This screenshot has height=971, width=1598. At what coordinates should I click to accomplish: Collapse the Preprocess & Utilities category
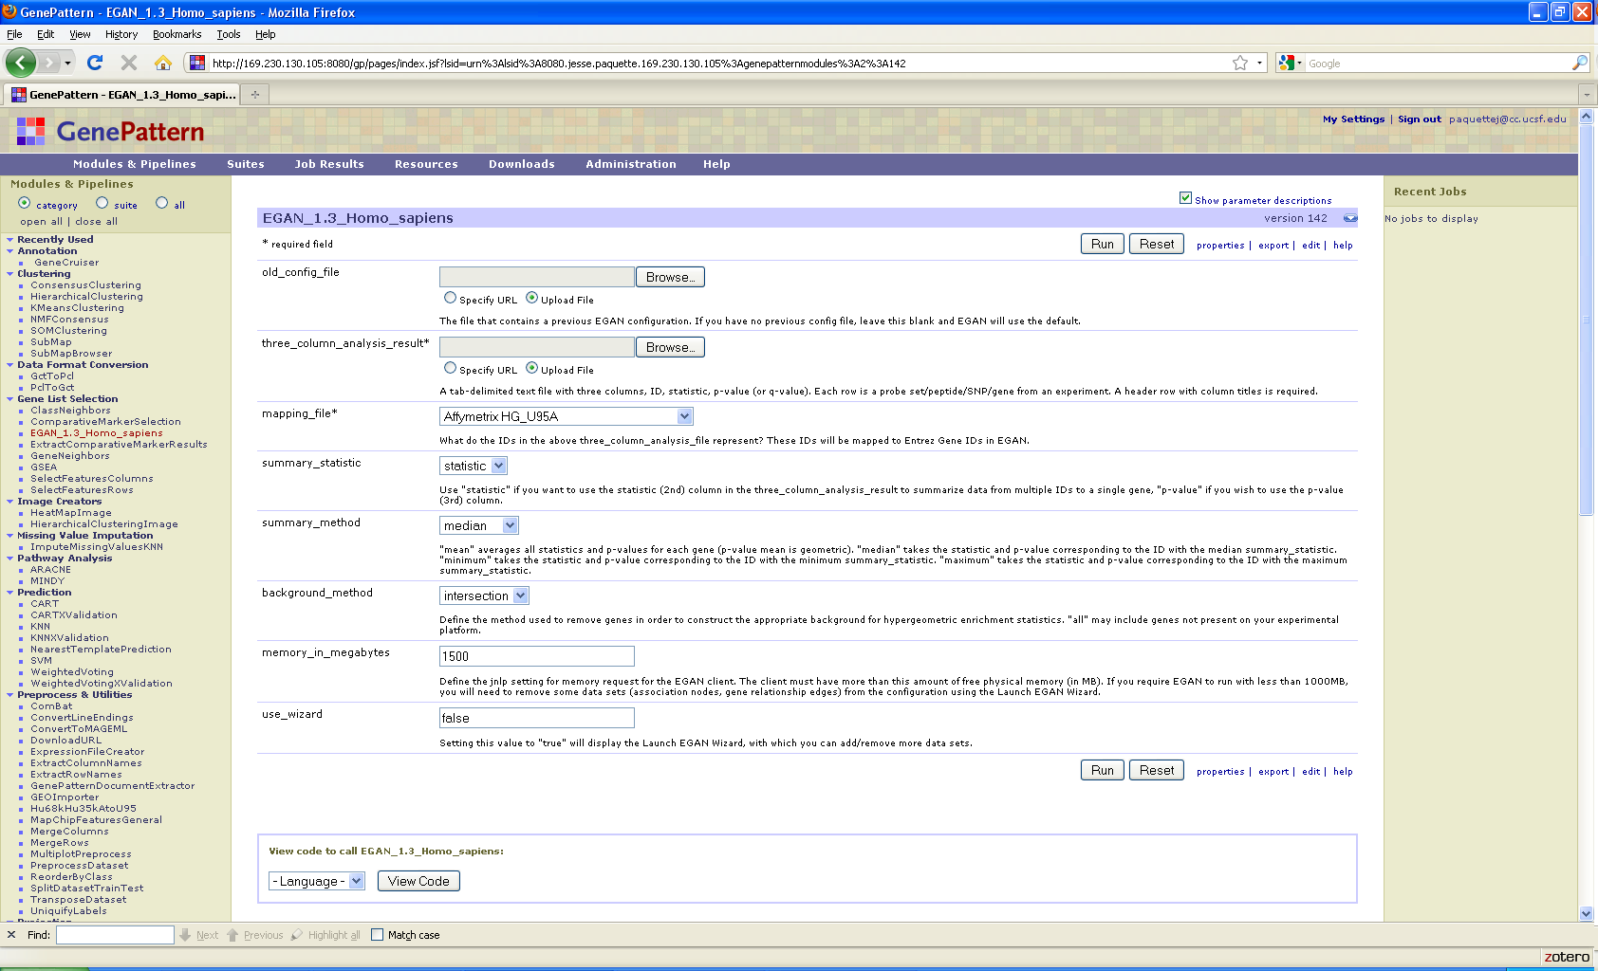pyautogui.click(x=10, y=694)
